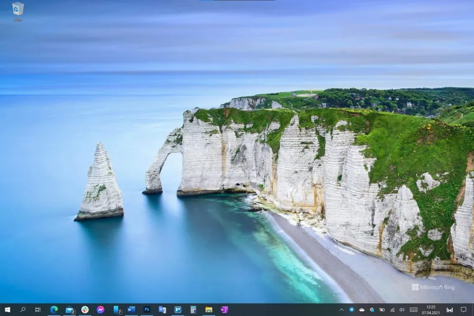Open taskbar search magnifier
This screenshot has width=474, height=316.
[x=23, y=310]
